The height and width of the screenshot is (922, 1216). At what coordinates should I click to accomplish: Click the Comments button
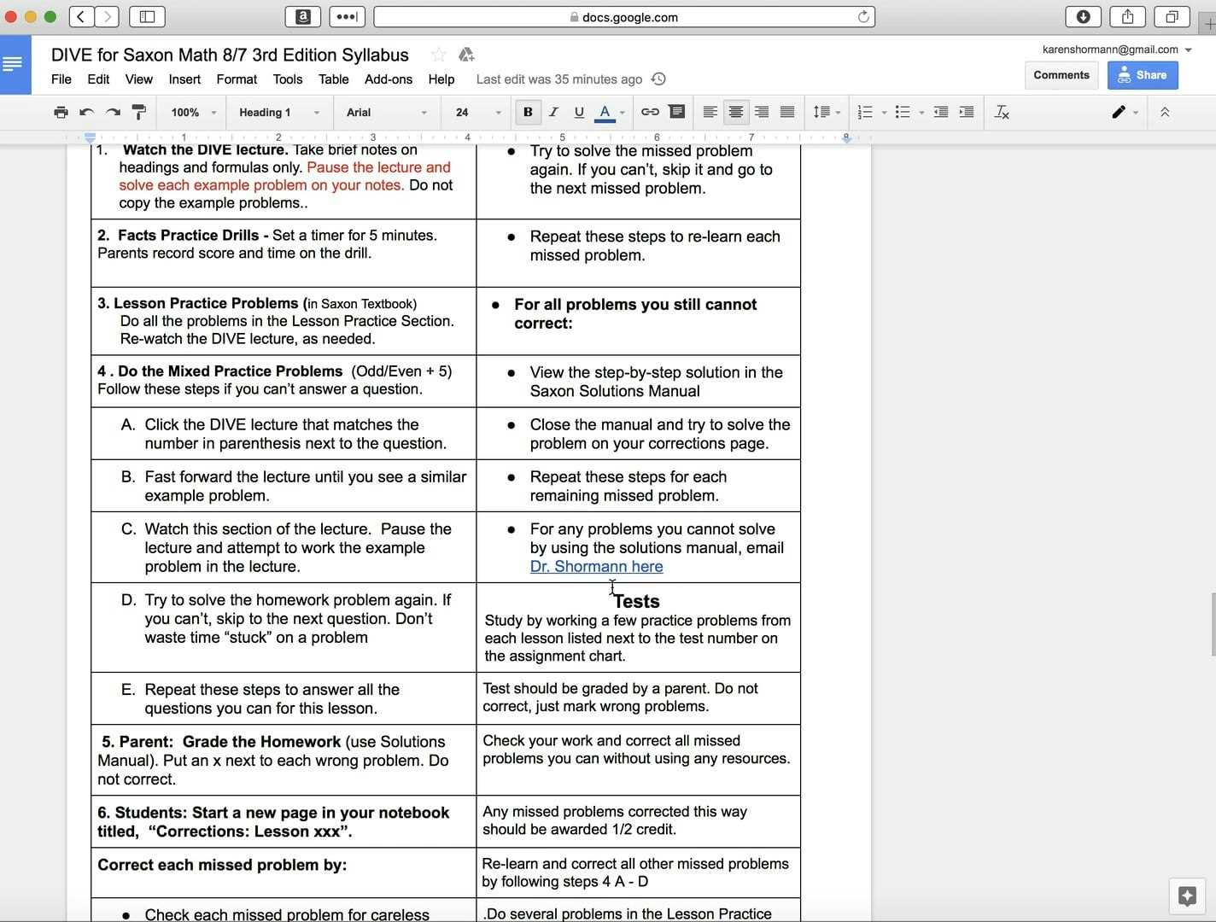pos(1061,75)
